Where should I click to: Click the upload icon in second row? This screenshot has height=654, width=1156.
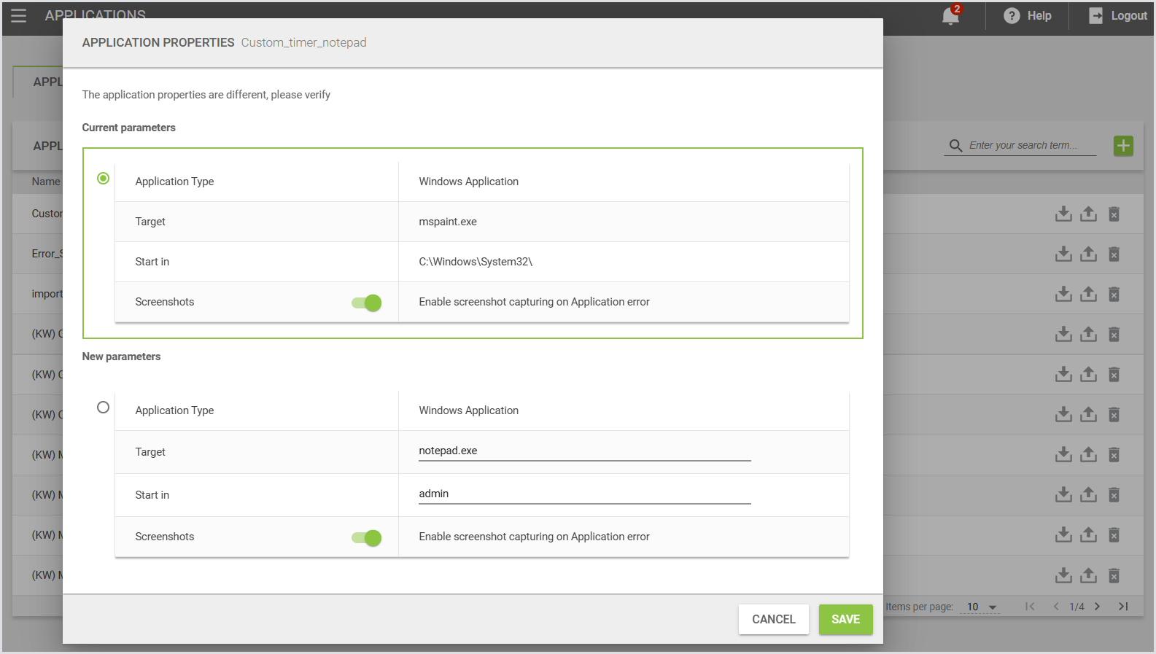[1088, 254]
